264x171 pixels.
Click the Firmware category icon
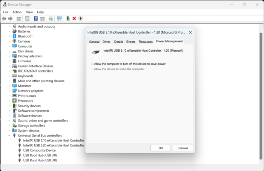[14, 61]
